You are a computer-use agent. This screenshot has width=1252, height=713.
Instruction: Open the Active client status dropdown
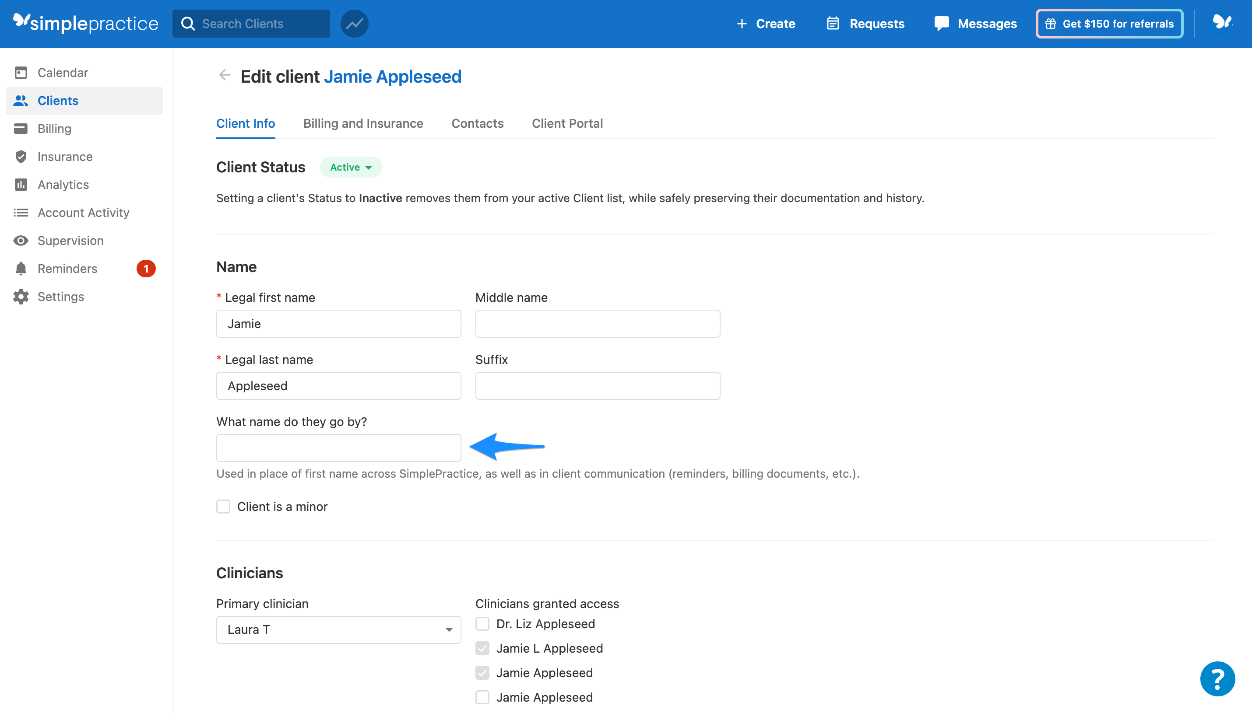tap(350, 167)
